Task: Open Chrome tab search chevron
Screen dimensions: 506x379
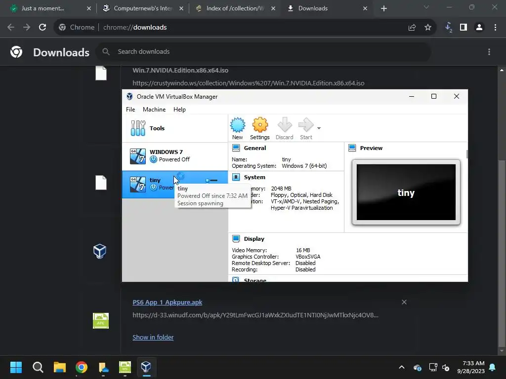Action: (x=426, y=7)
